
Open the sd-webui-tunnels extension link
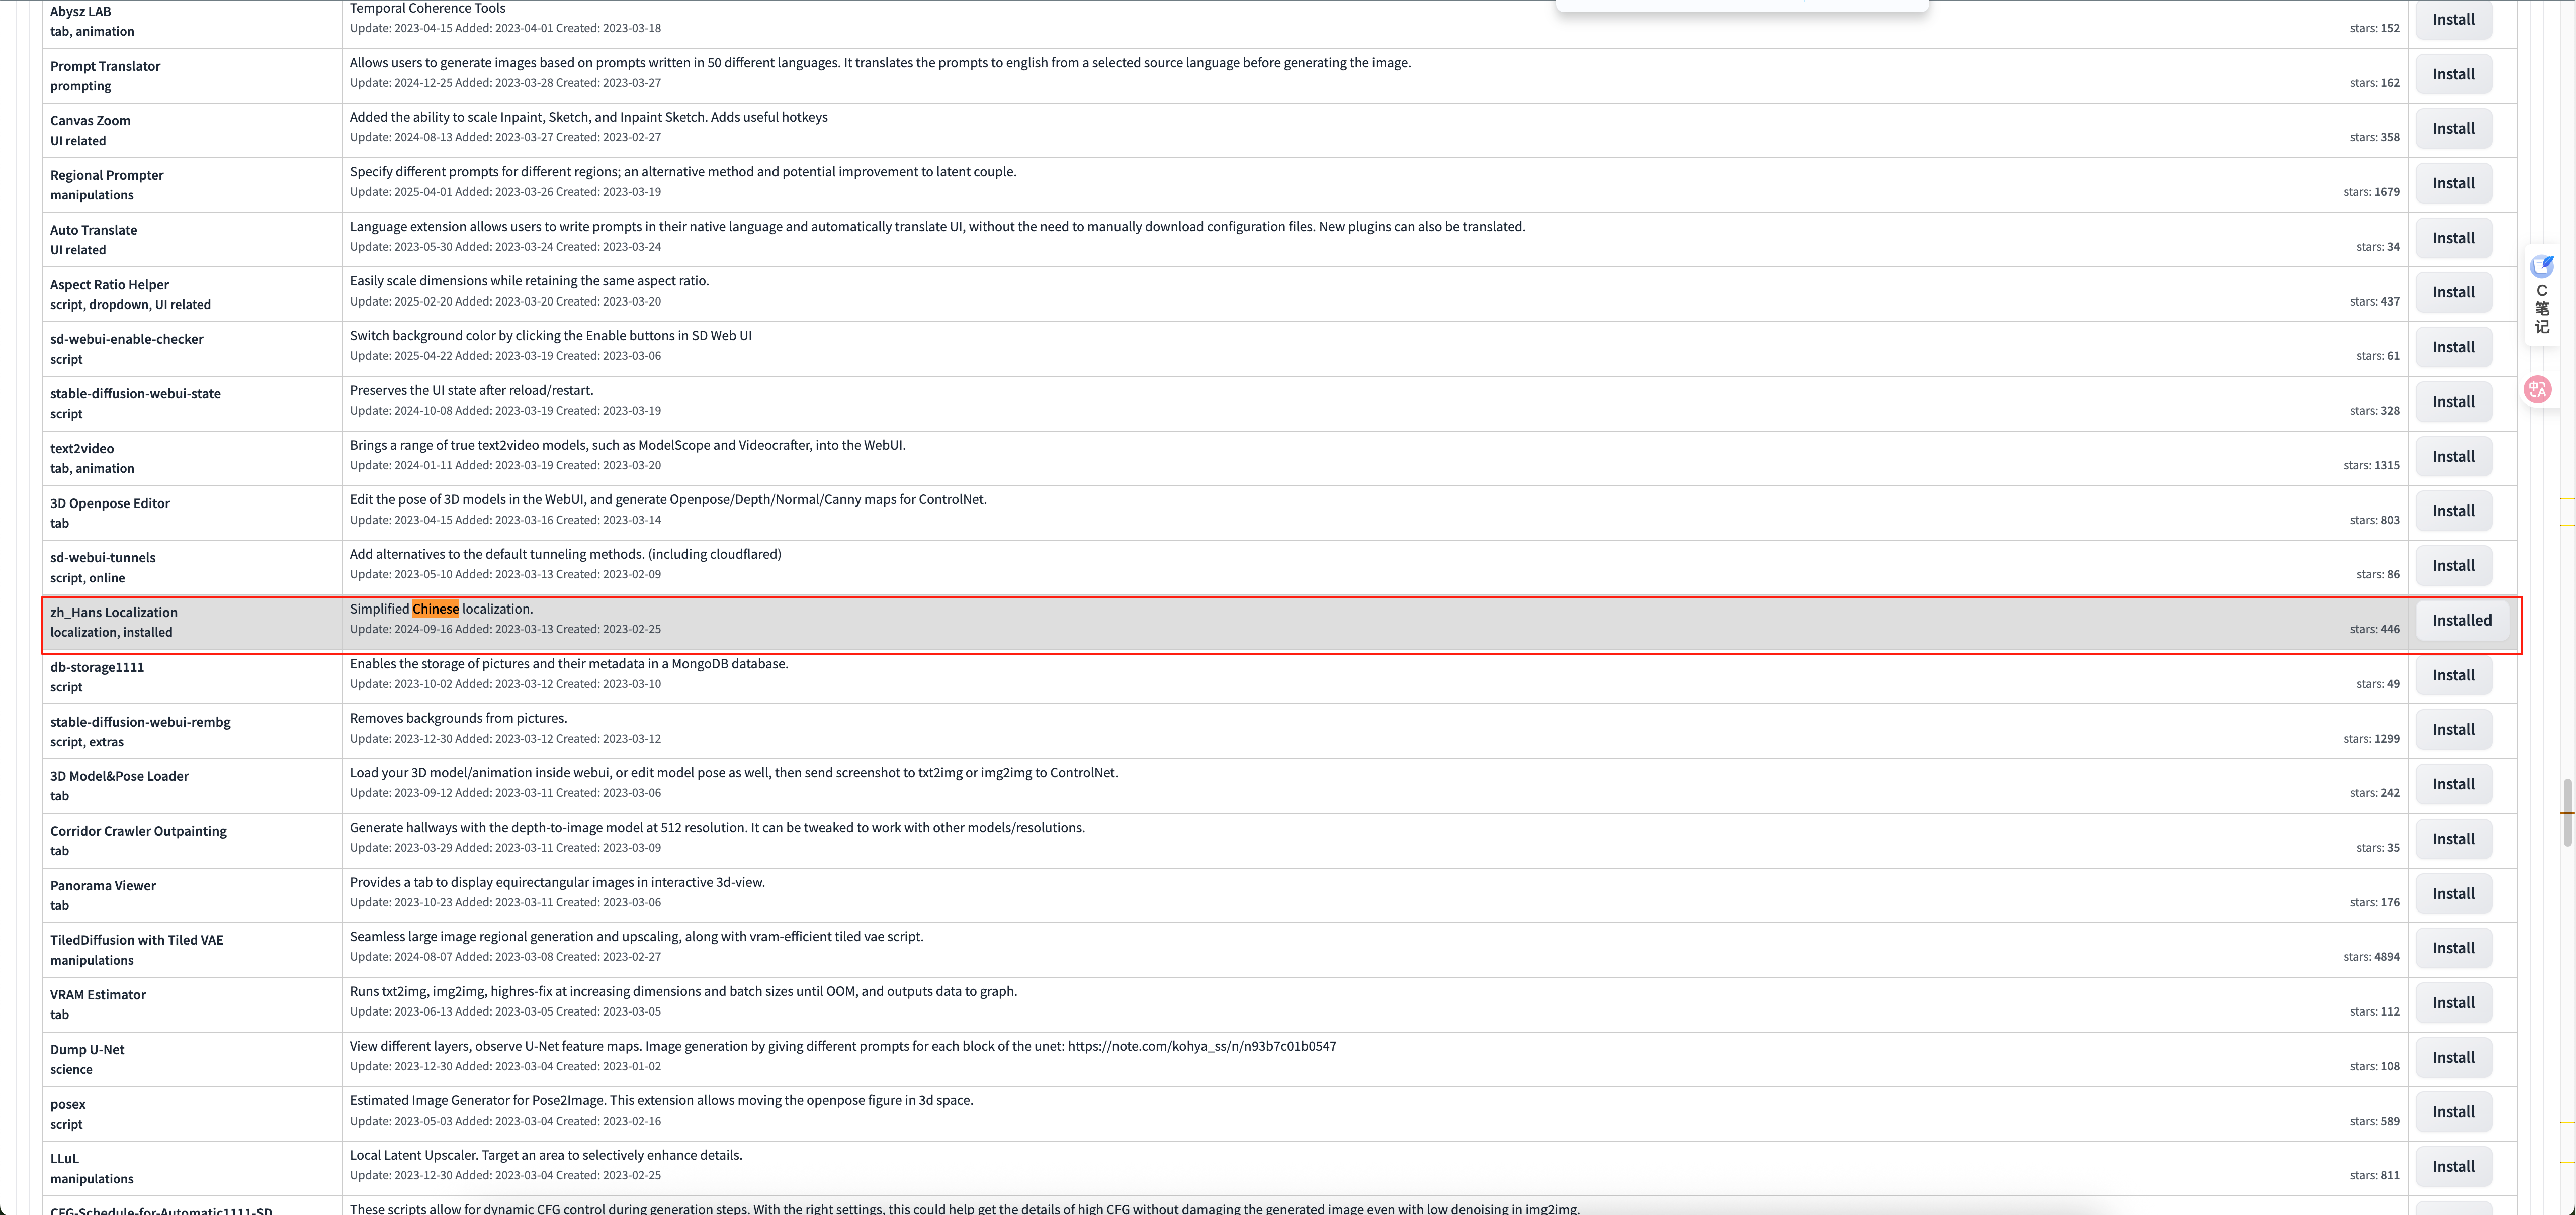[103, 558]
